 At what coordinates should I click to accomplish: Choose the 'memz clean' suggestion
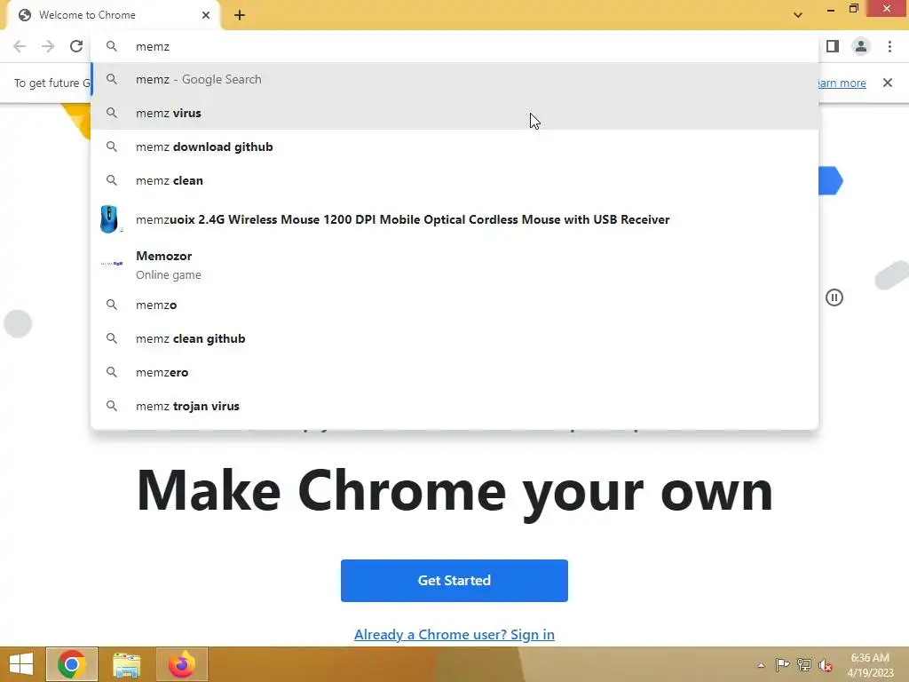pyautogui.click(x=455, y=180)
